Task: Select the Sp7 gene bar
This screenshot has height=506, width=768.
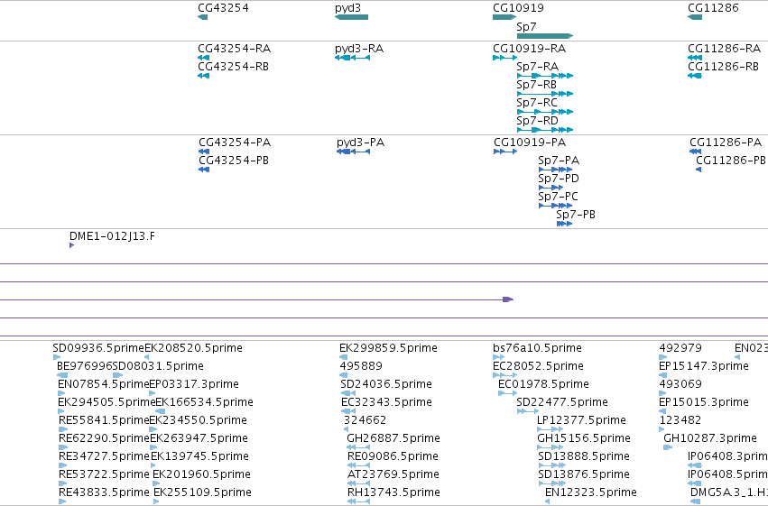Action: tap(545, 36)
